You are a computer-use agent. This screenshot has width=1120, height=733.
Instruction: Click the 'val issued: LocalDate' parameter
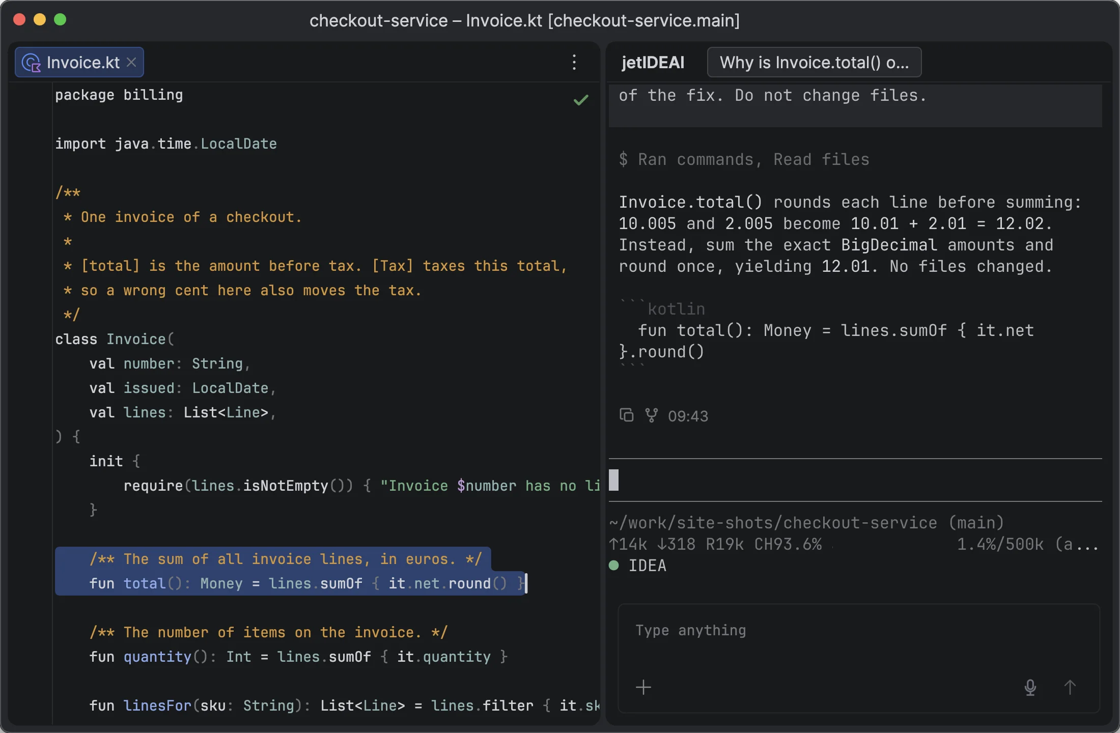(183, 388)
